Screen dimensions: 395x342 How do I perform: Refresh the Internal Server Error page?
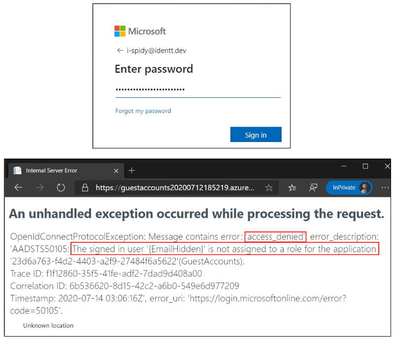point(61,187)
